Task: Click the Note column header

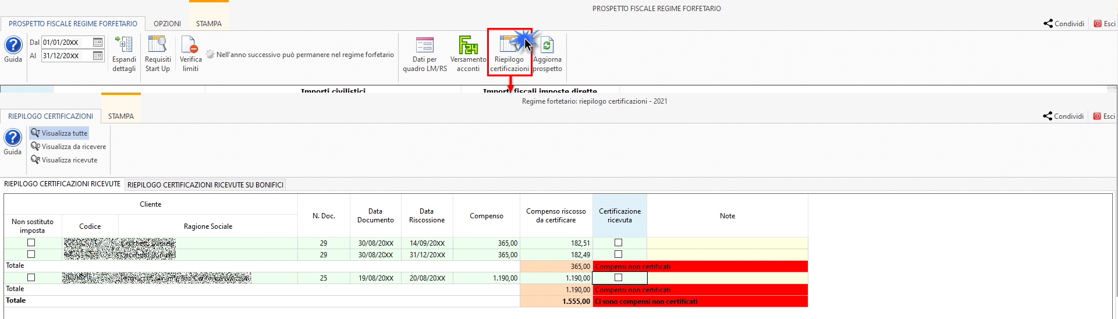Action: [727, 216]
